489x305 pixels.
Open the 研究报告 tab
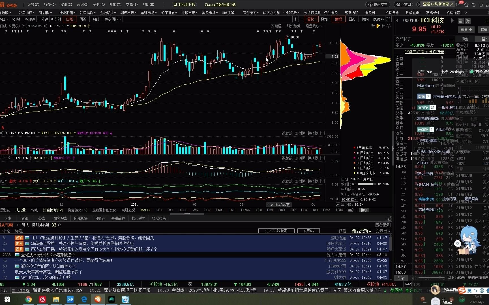click(x=60, y=218)
